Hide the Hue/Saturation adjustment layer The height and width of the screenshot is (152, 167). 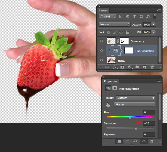tap(102, 50)
